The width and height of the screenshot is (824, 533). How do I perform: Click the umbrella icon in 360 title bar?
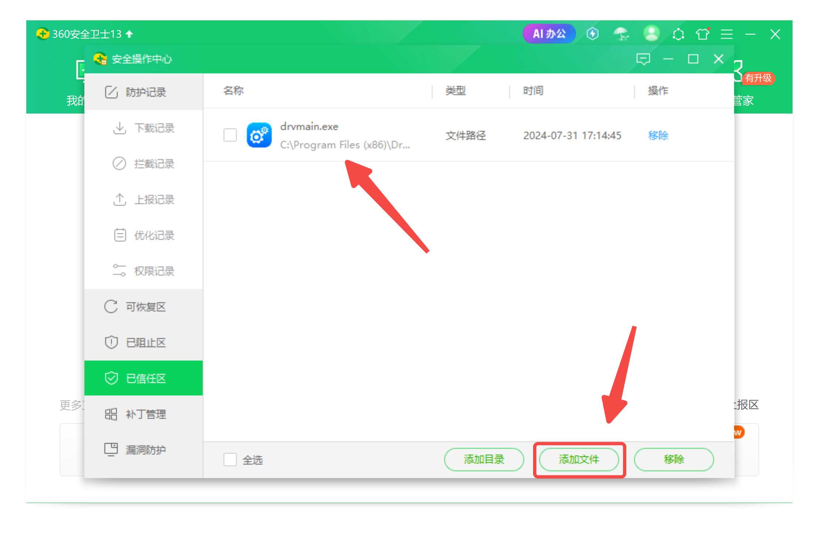[621, 34]
